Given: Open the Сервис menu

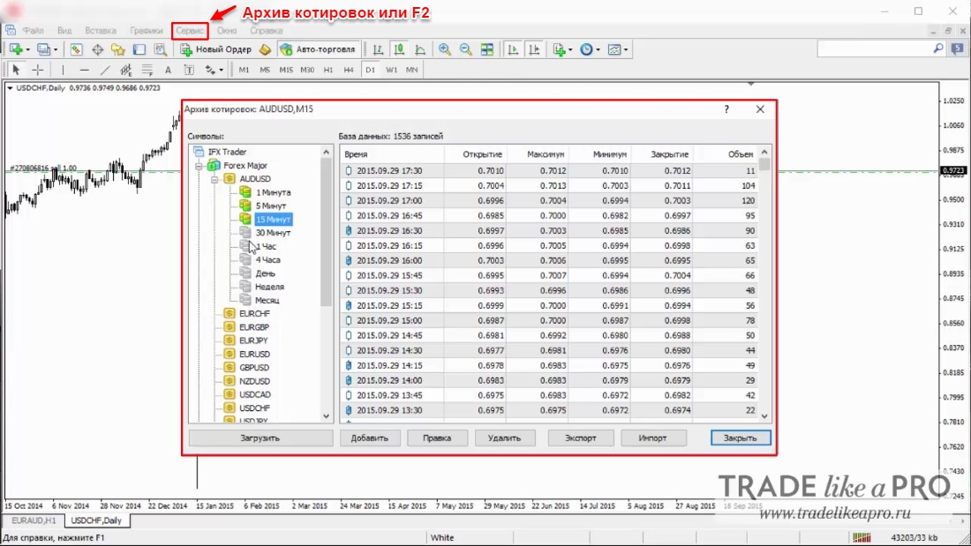Looking at the screenshot, I should [x=190, y=30].
